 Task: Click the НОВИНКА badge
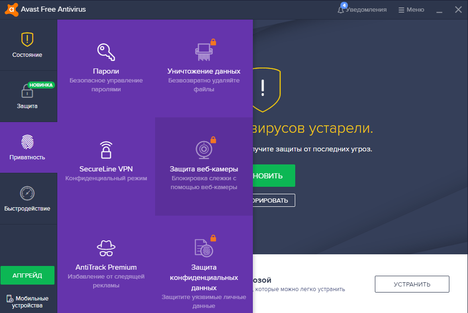(x=41, y=85)
